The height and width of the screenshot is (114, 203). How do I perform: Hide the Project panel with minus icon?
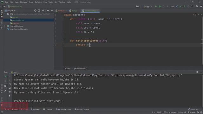pos(52,10)
